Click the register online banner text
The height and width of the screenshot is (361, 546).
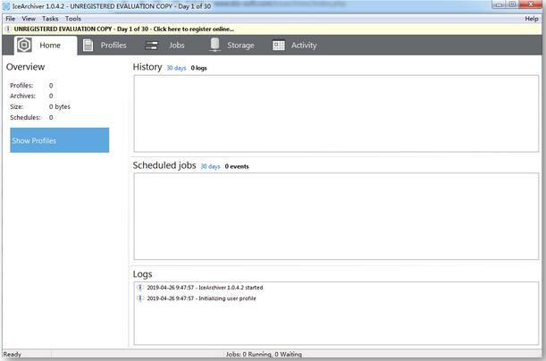click(124, 29)
